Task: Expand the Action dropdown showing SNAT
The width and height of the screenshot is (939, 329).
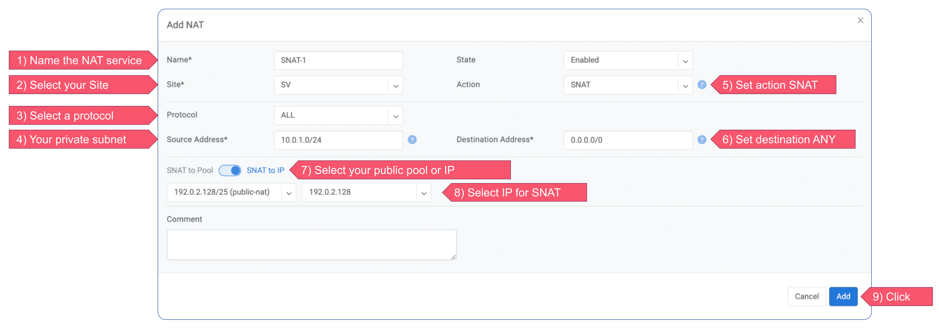Action: [x=628, y=85]
